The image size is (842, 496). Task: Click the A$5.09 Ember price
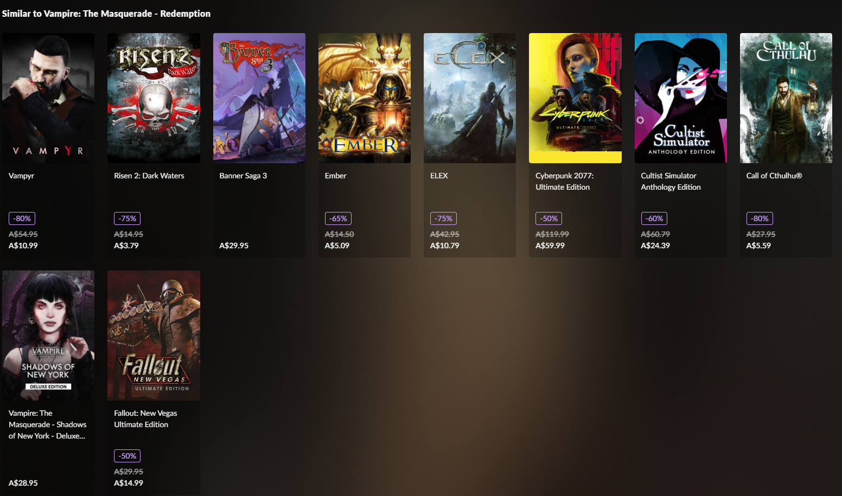coord(337,246)
